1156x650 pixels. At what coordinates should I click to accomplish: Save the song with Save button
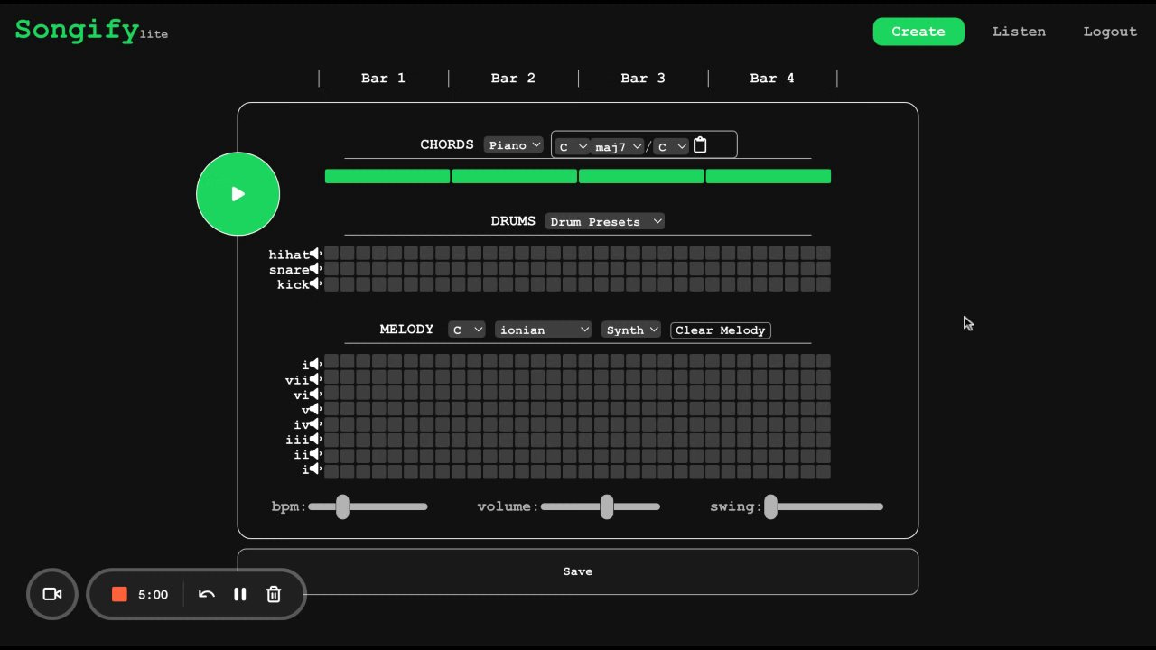(578, 571)
